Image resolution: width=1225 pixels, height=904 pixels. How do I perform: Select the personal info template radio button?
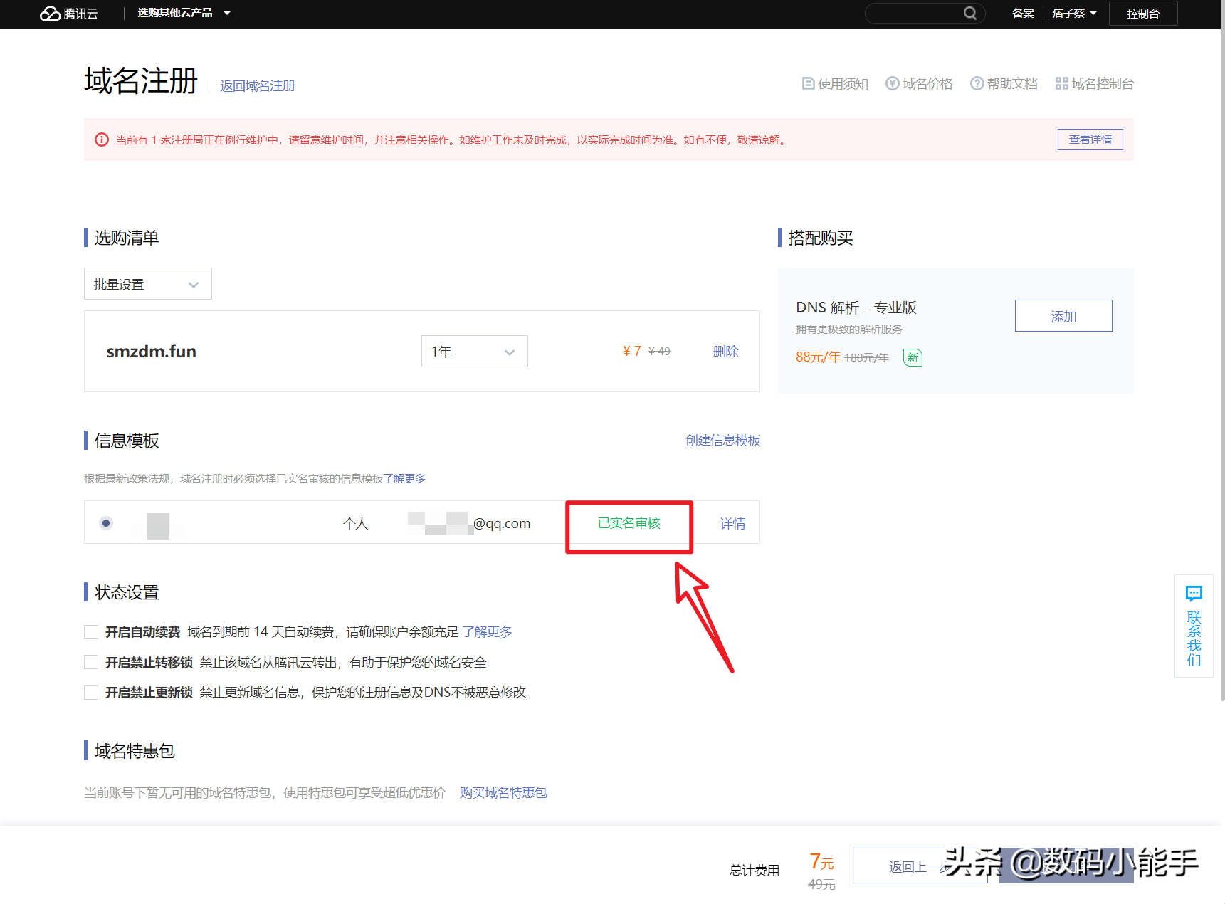pos(105,522)
